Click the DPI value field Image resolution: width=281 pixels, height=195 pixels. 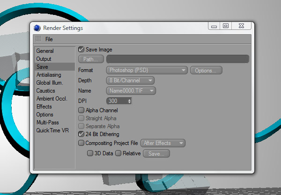(x=117, y=101)
